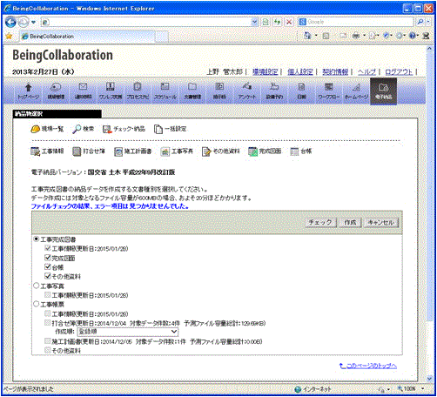Open 設備予約 in the navigation bar
Screen dimensions: 437x397
274,91
